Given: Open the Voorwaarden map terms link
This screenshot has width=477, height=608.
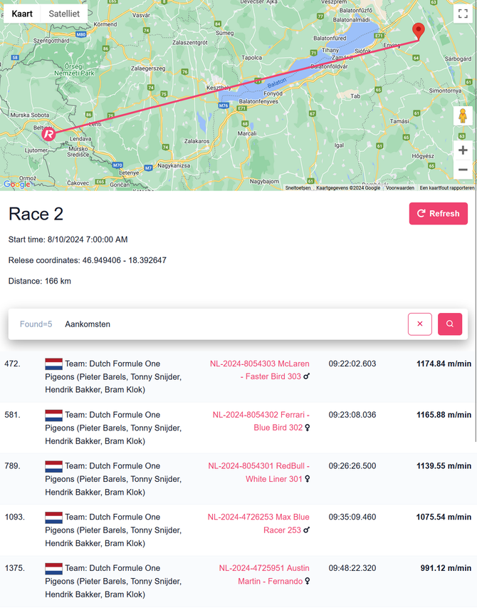Looking at the screenshot, I should pos(399,188).
